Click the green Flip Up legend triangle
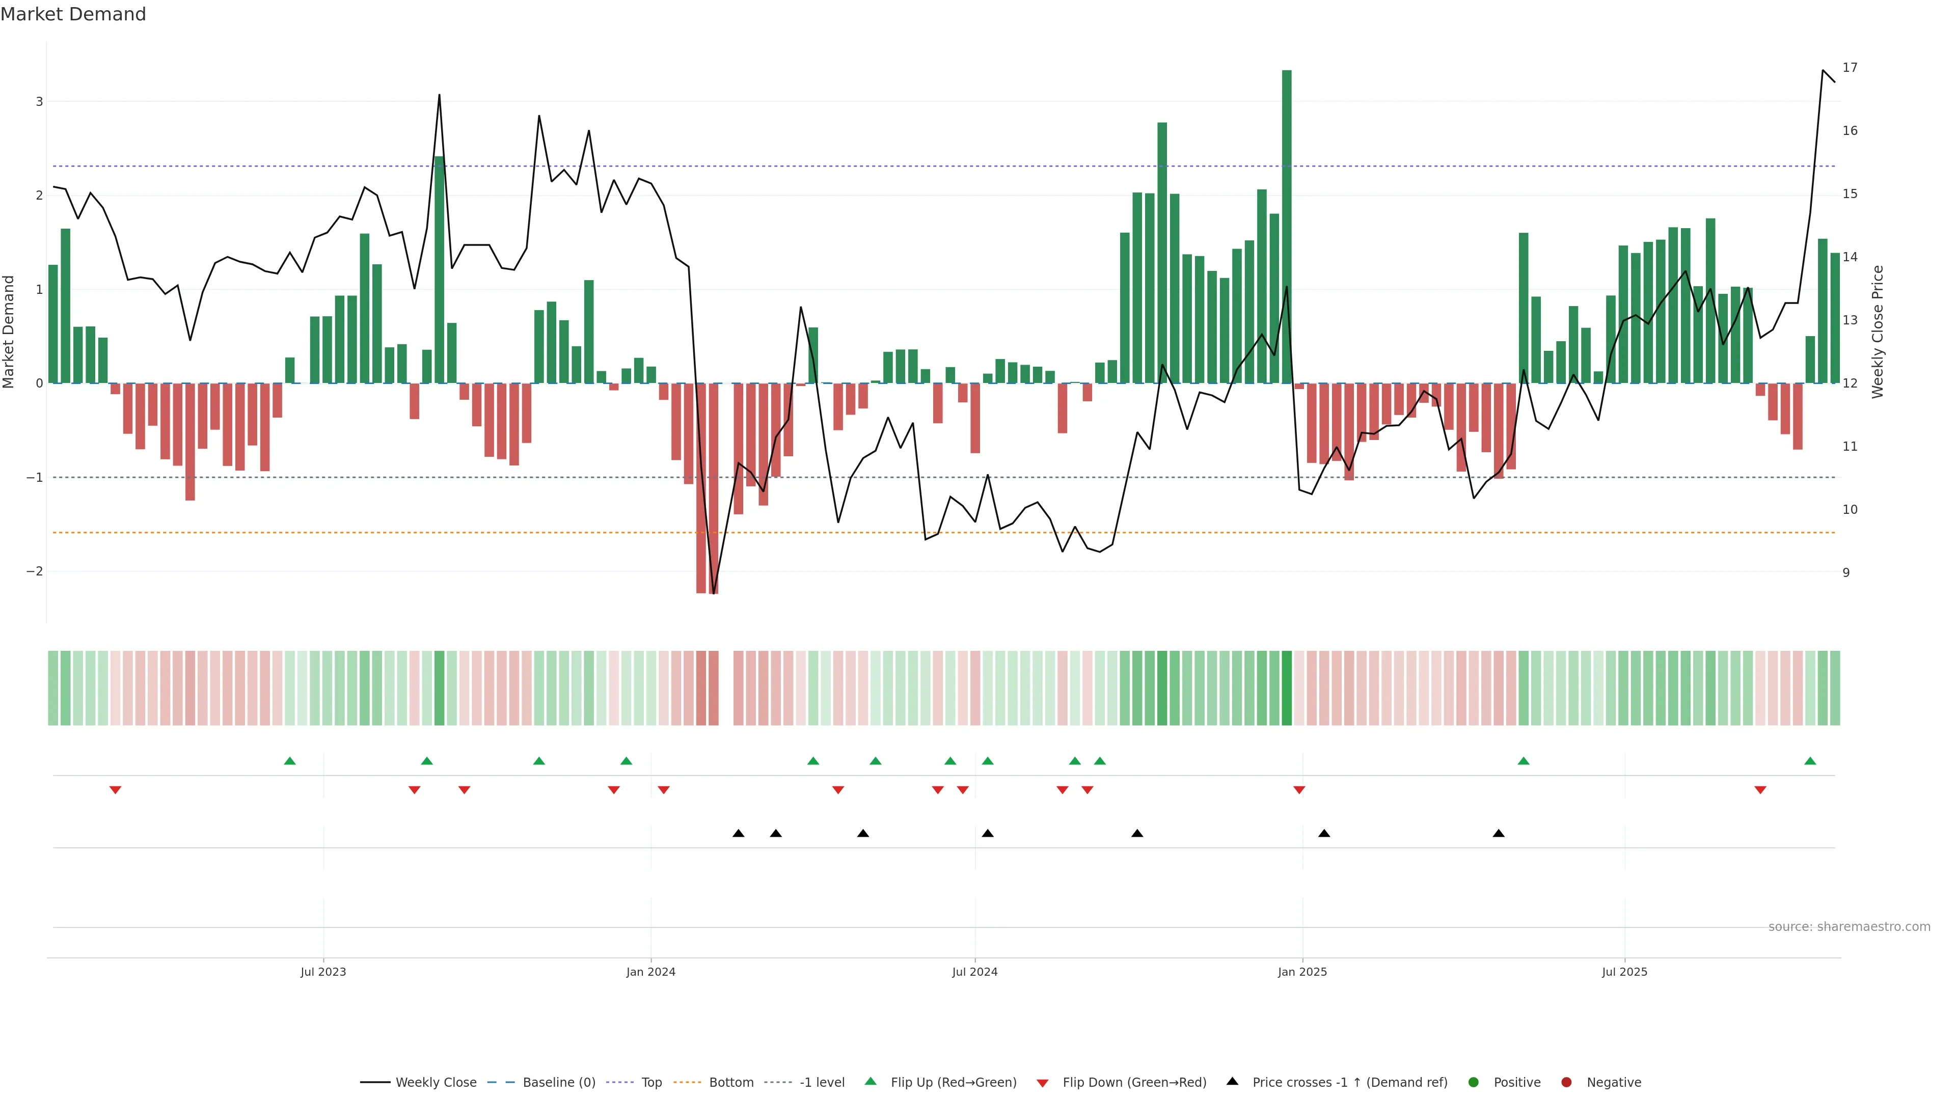1956x1100 pixels. point(870,1081)
